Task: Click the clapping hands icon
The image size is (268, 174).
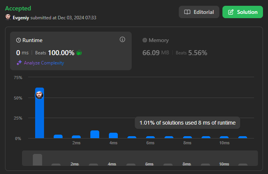Action: click(x=79, y=52)
